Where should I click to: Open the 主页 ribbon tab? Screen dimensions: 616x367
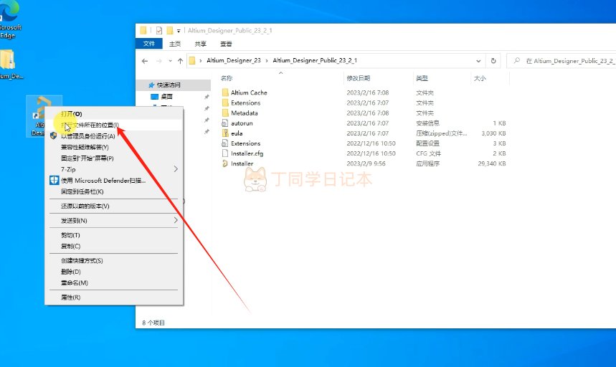[175, 44]
